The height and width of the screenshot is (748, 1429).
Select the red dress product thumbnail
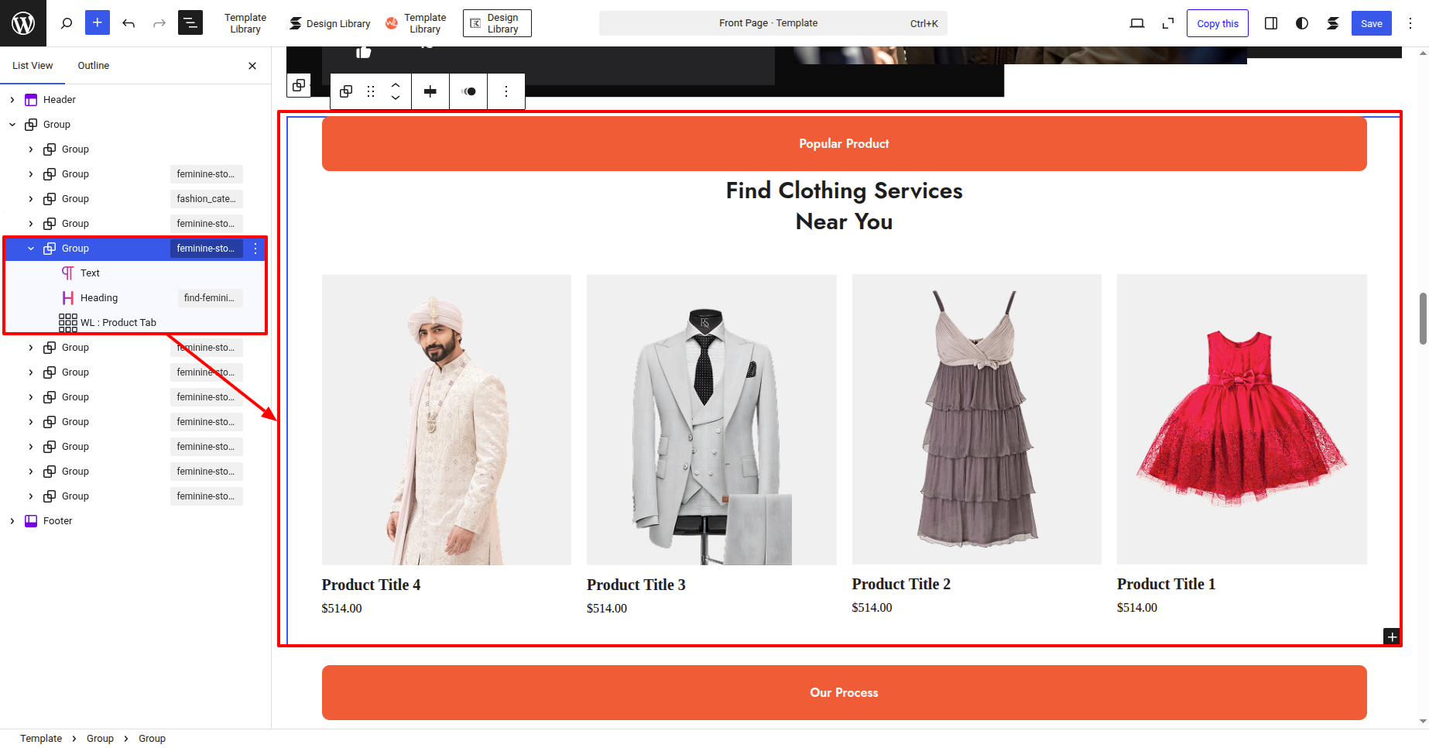click(x=1241, y=419)
